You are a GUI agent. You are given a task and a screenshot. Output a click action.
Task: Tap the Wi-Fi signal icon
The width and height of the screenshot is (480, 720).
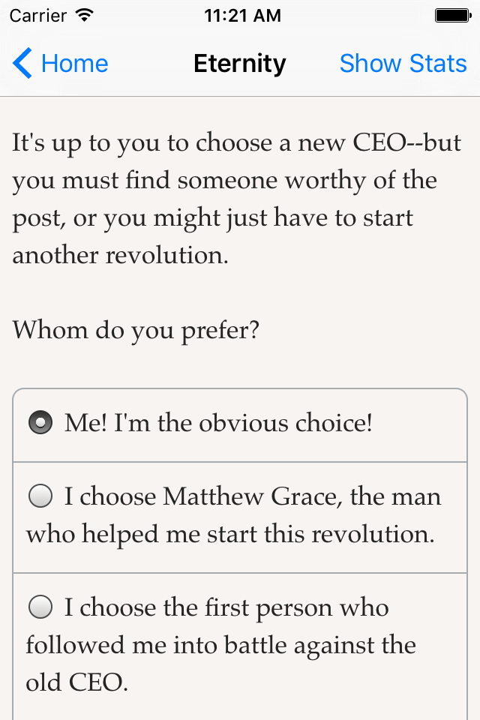coord(85,15)
